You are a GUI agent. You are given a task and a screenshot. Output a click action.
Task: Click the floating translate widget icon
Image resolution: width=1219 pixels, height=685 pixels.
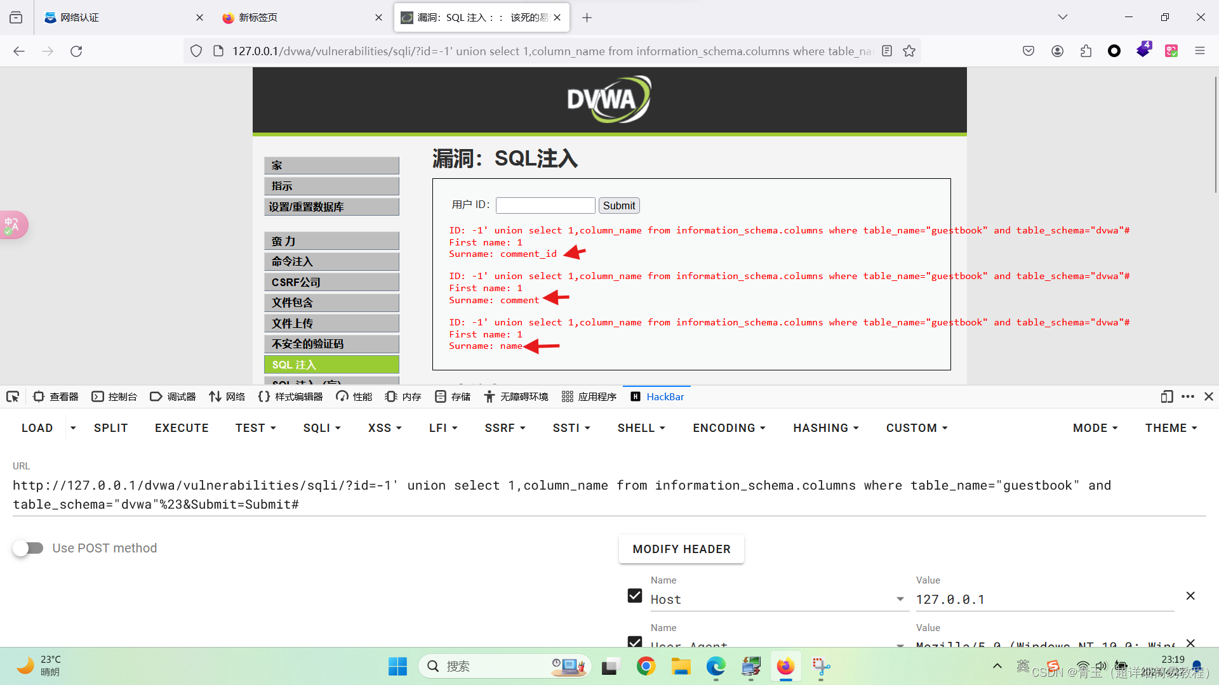pyautogui.click(x=13, y=225)
